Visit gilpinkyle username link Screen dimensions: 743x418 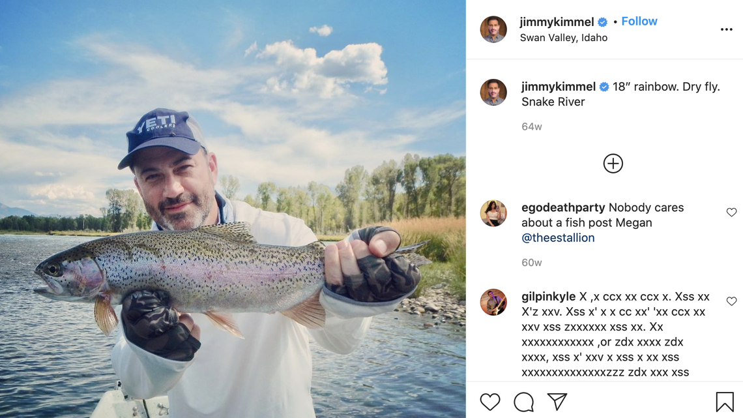coord(548,297)
